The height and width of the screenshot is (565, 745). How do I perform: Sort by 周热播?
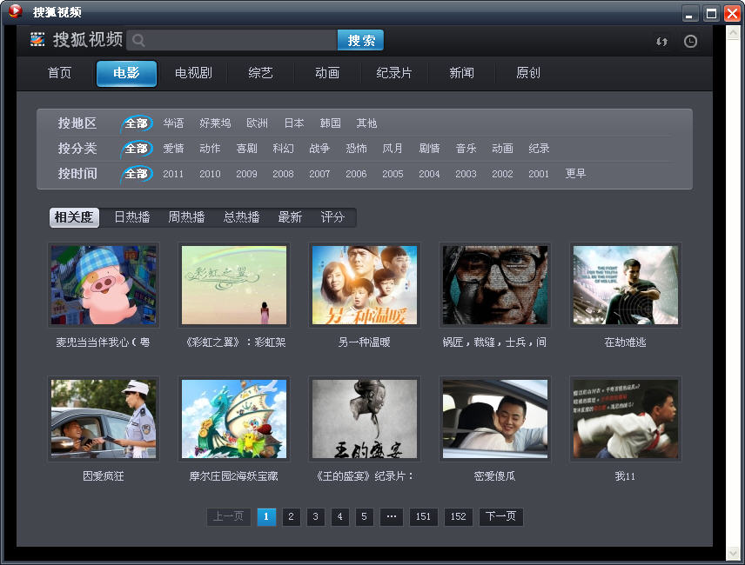pyautogui.click(x=187, y=217)
